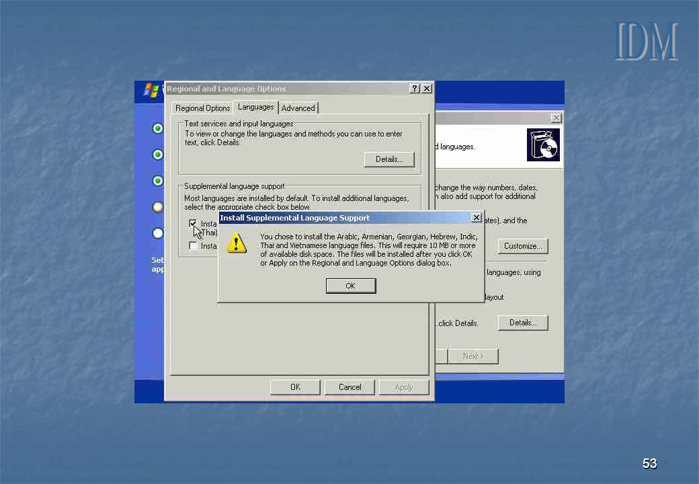
Task: Click the 'Supplemental language support' group label
Action: [x=234, y=186]
